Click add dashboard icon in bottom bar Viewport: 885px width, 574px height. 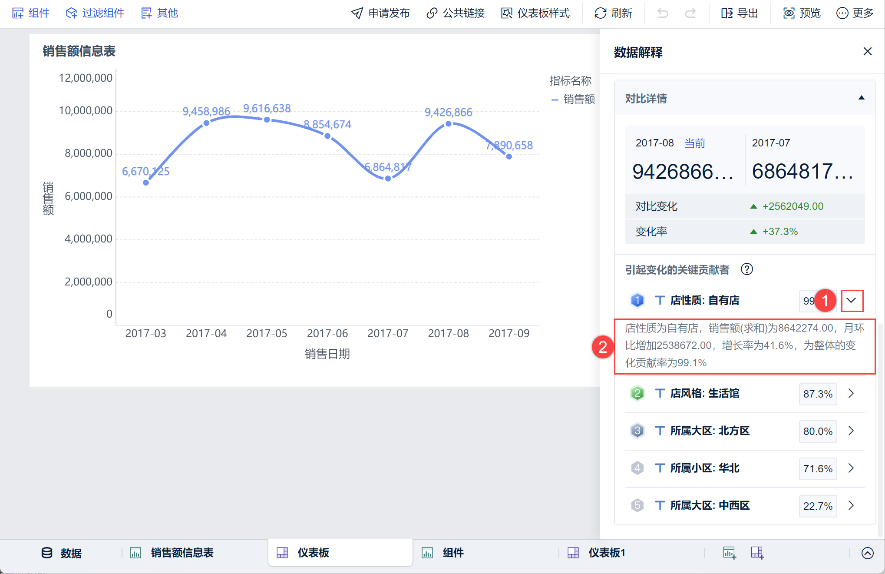pos(757,553)
